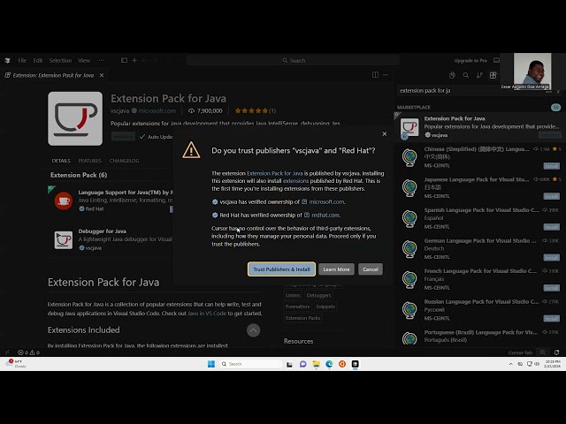The width and height of the screenshot is (566, 424).
Task: Close the Extension Pack for Java tab
Action: (102, 75)
